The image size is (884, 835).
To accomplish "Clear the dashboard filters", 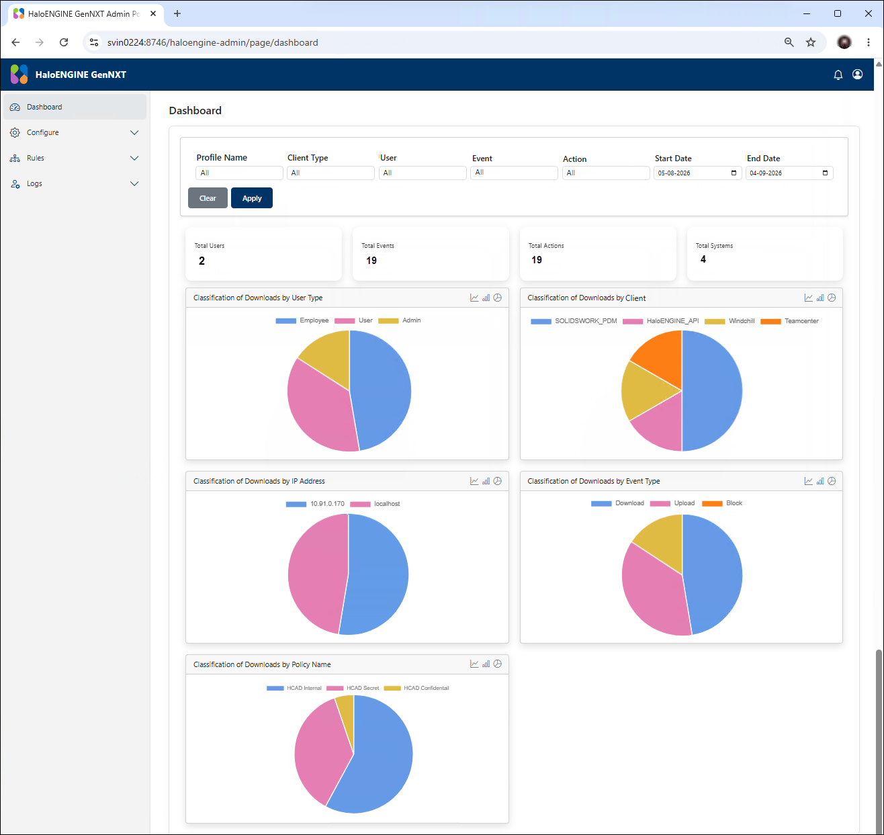I will coord(208,198).
